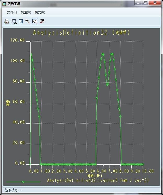Screen dimensions: 163x195
Task: Click the 图形工具 window title icon
Action: [x=4, y=4]
